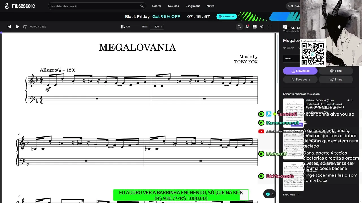This screenshot has height=203, width=362.
Task: Open MEGALOVANIA (from Undertale) version link
Action: pyautogui.click(x=324, y=102)
